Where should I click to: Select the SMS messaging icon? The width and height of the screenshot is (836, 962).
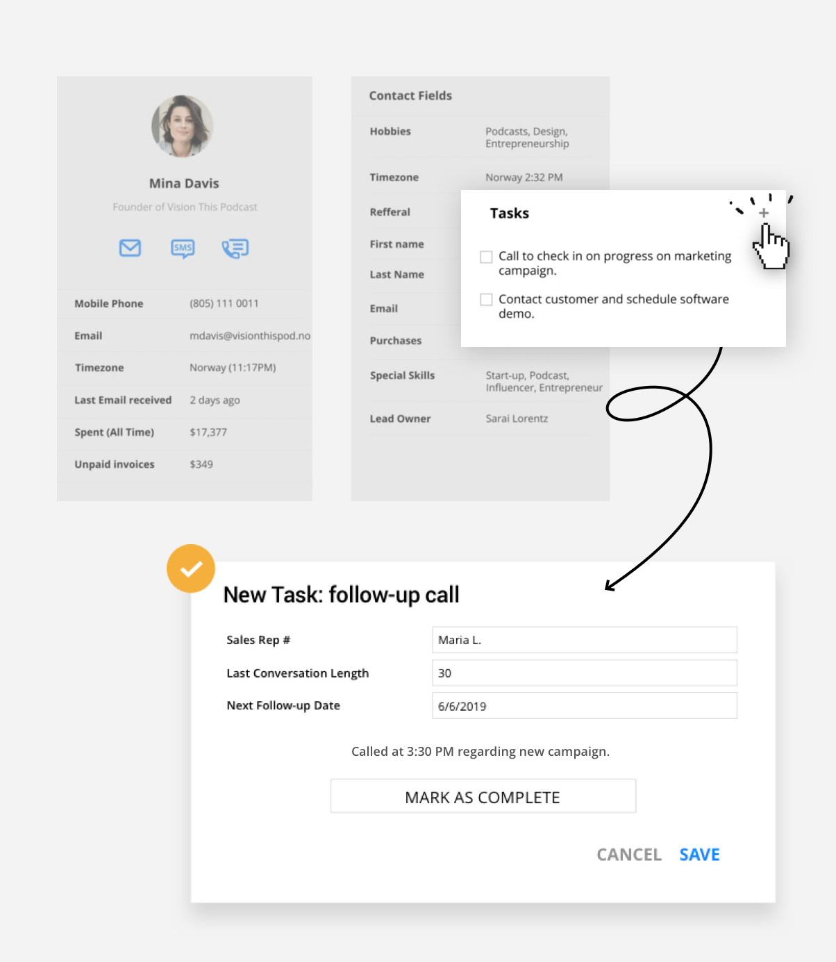[x=182, y=248]
